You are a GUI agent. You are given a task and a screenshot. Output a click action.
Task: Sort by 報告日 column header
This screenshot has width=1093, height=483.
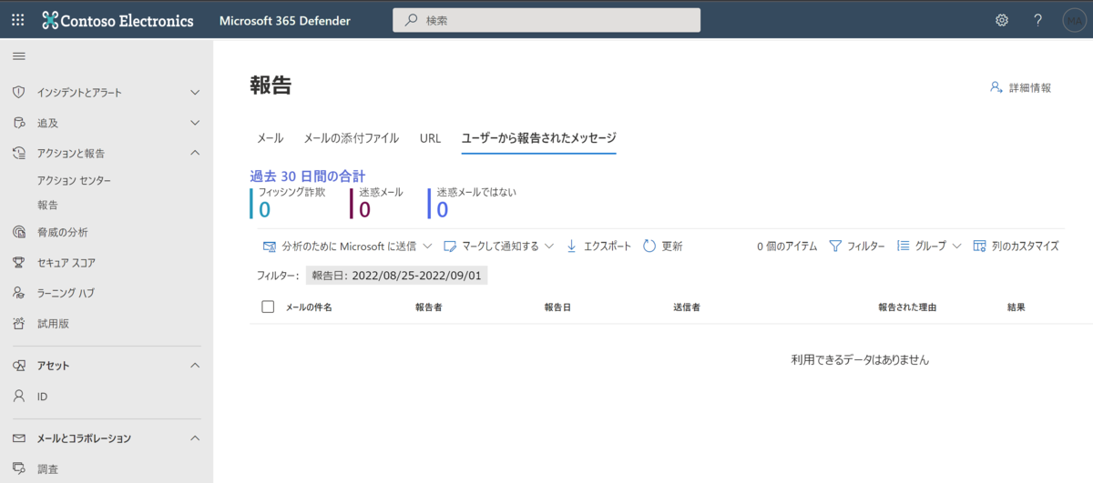[557, 307]
